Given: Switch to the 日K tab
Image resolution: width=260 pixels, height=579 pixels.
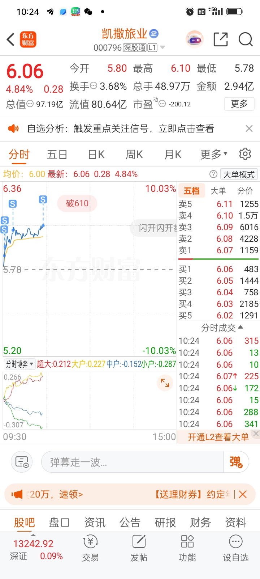Looking at the screenshot, I should (x=96, y=155).
